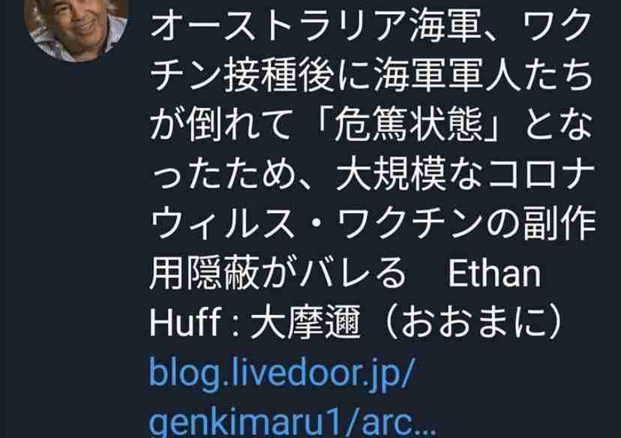This screenshot has height=438, width=621.
Task: Click the word Huff in tweet
Action: pyautogui.click(x=185, y=322)
